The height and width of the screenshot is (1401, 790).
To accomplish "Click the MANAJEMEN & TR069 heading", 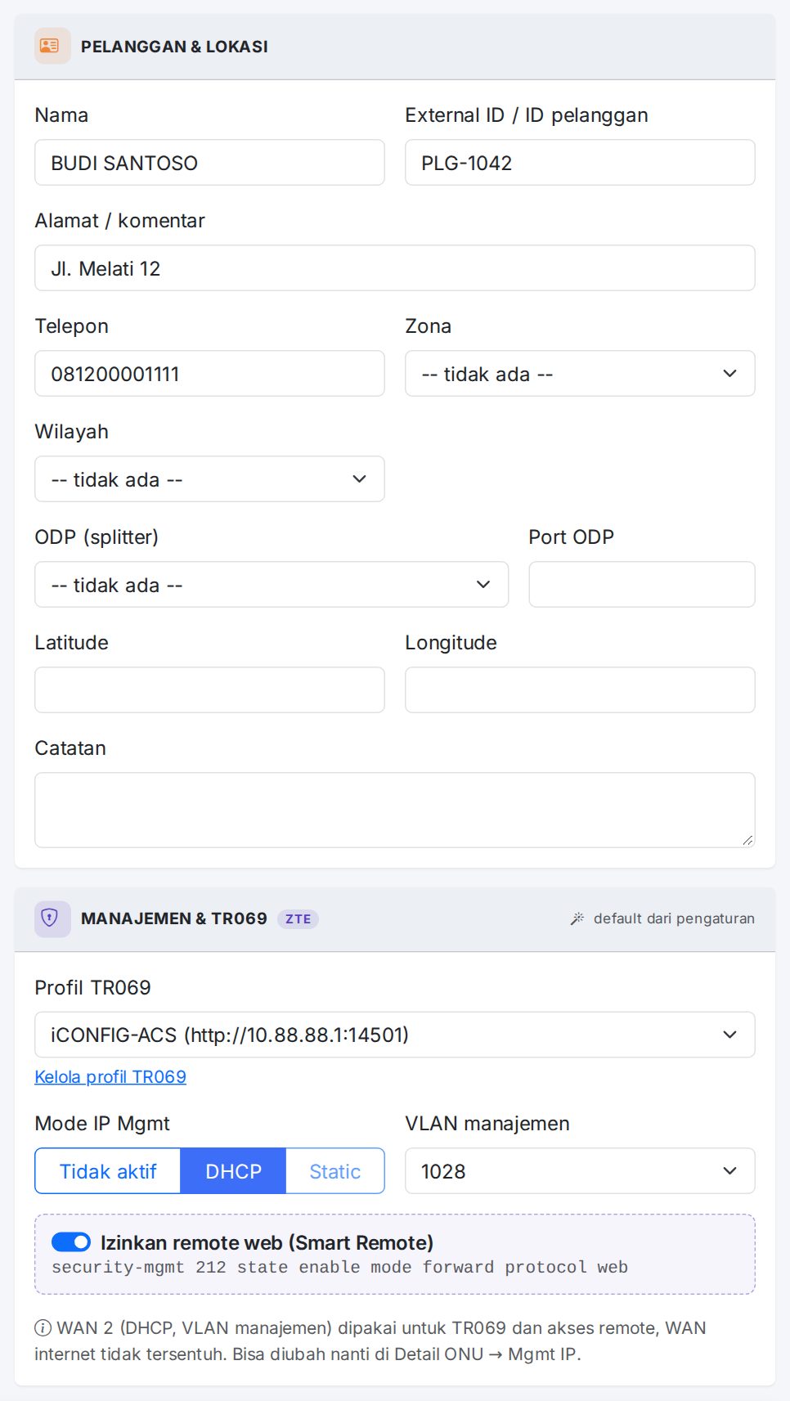I will click(174, 918).
